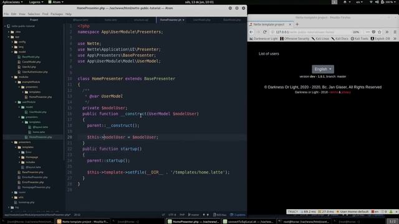Open Atom Find menu
Screen dimensions: 399x224
click(46, 14)
